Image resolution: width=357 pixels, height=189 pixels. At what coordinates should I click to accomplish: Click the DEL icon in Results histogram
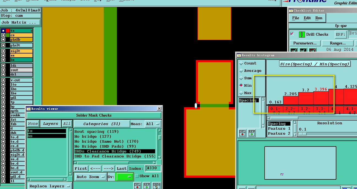click(242, 133)
